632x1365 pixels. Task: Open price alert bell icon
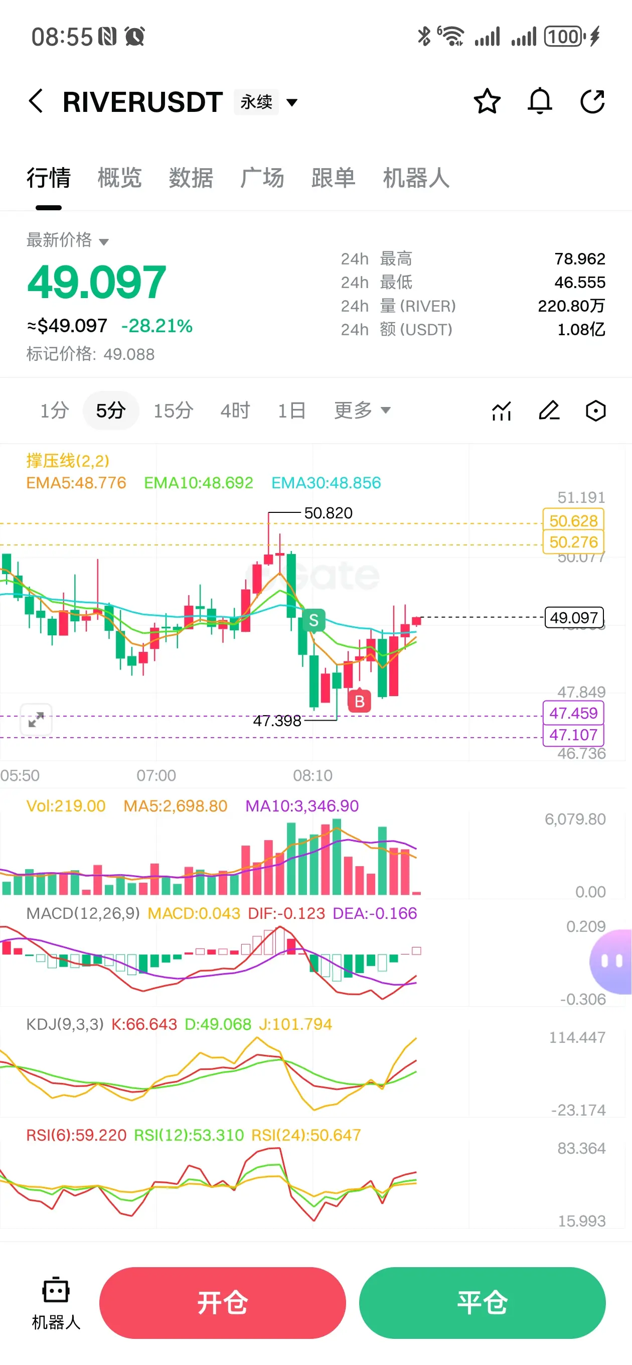click(x=540, y=101)
